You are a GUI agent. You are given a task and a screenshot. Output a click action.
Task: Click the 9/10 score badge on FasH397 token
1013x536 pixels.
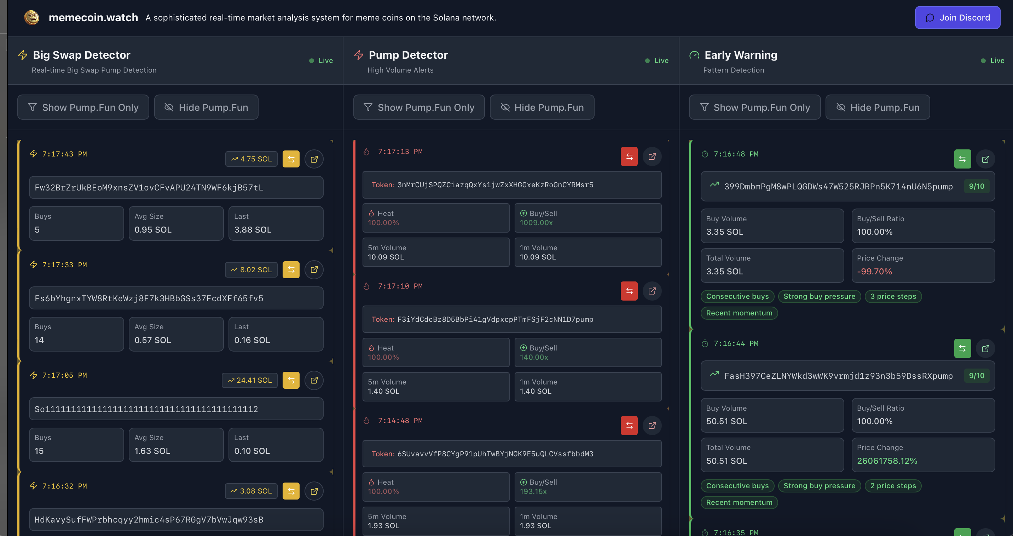tap(977, 375)
